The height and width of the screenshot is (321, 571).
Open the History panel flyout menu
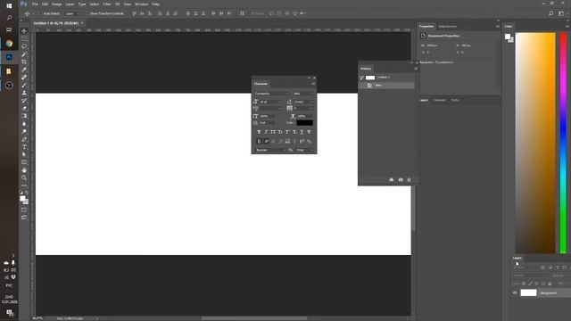pos(416,69)
